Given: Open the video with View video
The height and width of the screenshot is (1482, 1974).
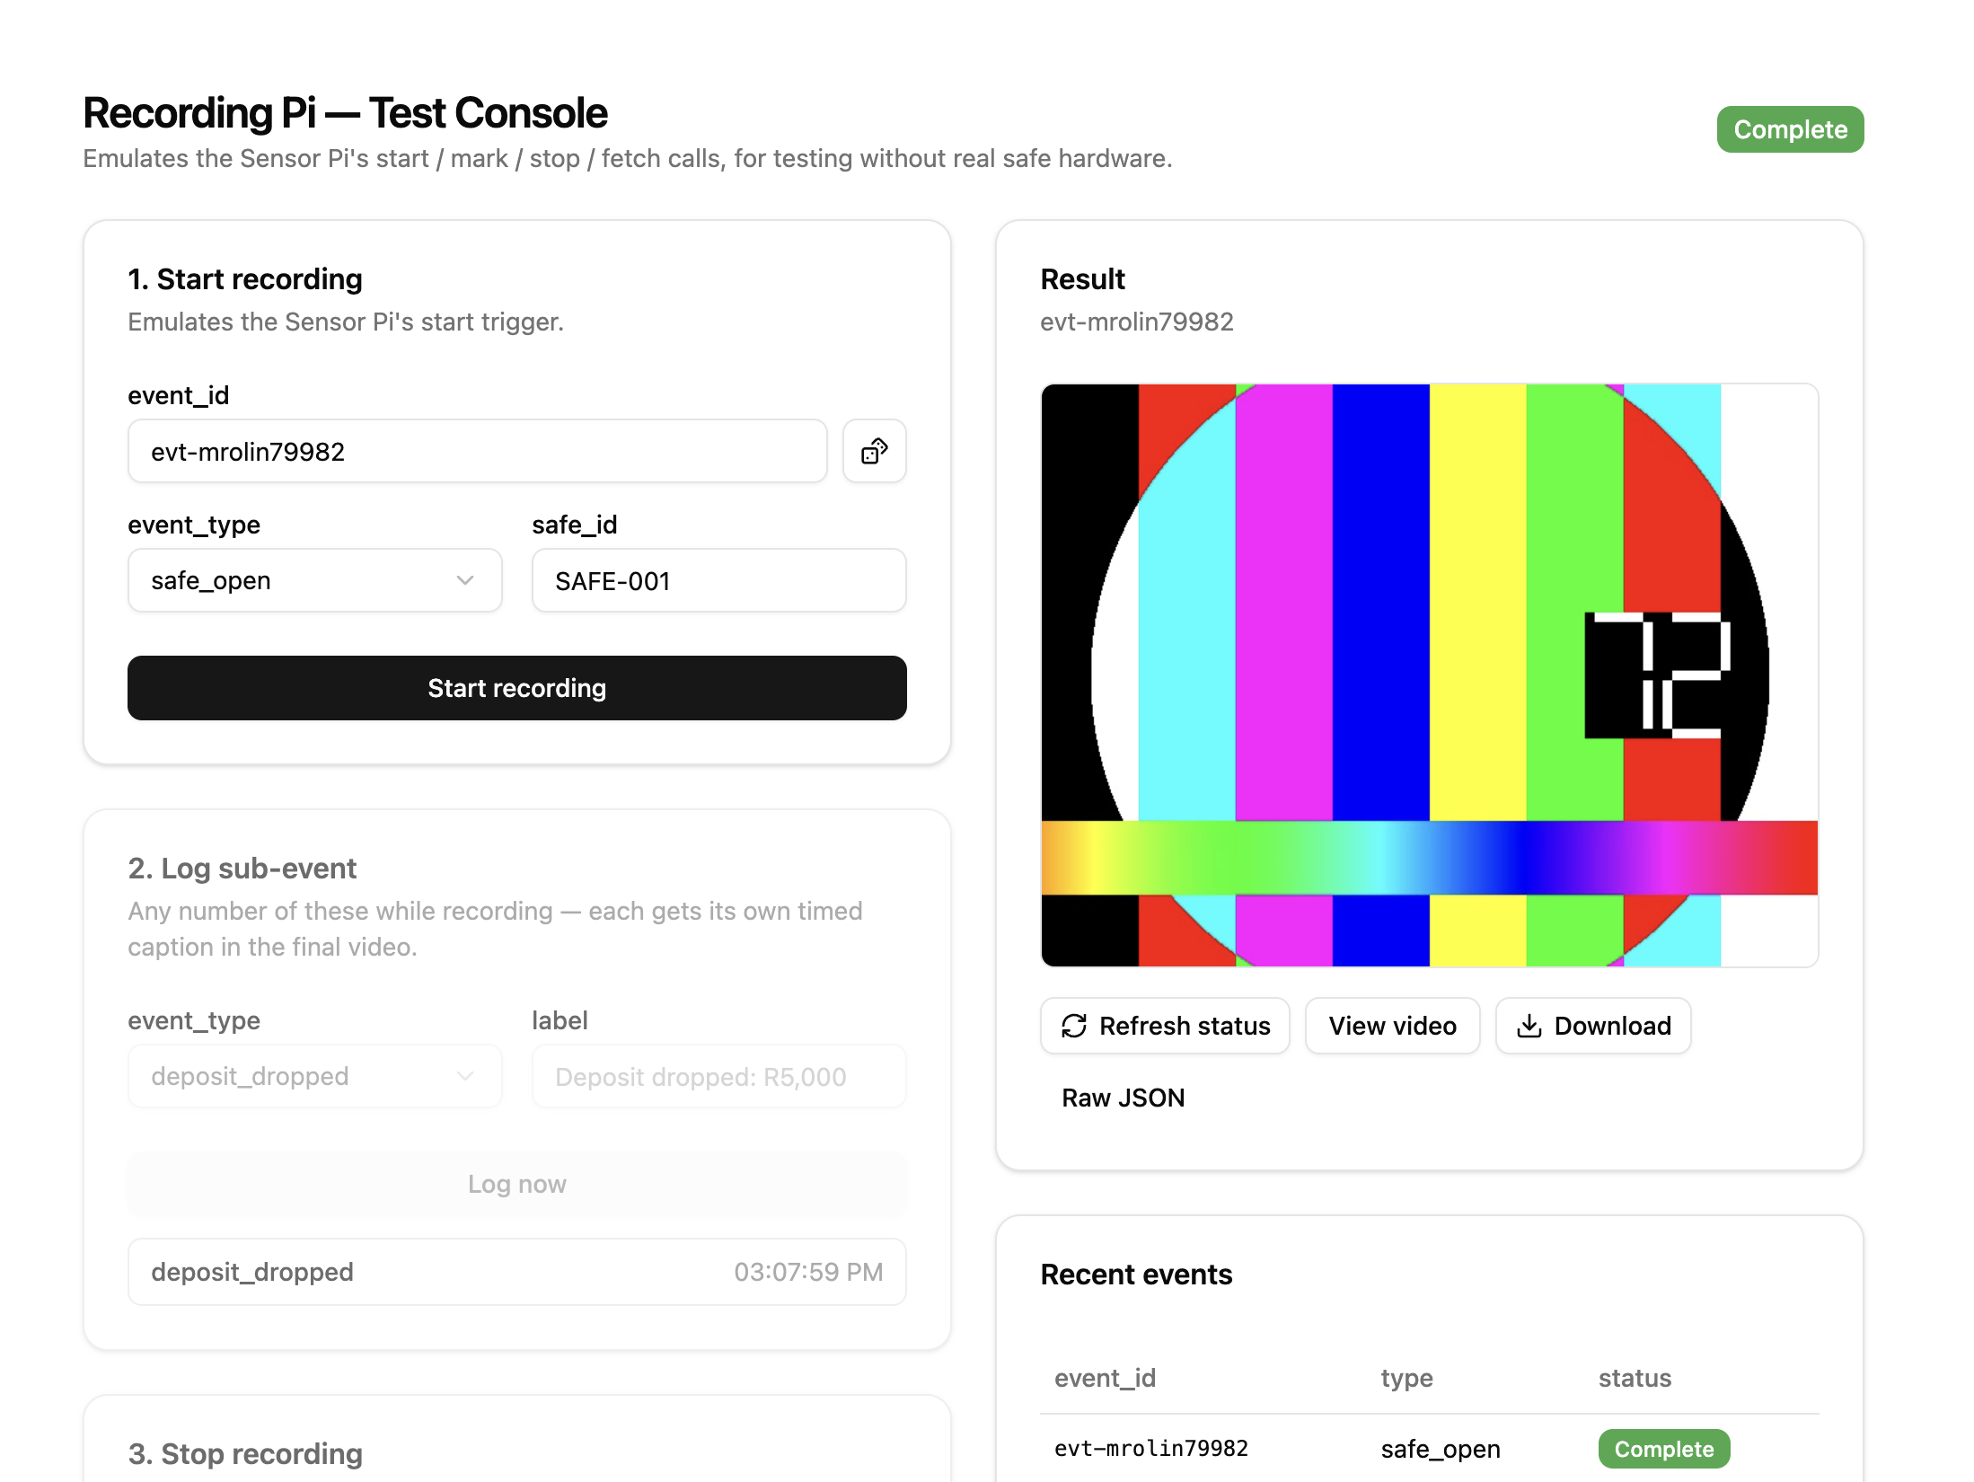Looking at the screenshot, I should 1392,1026.
